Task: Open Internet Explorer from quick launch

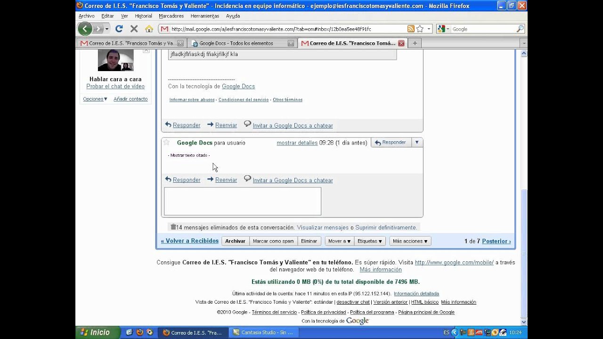Action: [x=129, y=332]
